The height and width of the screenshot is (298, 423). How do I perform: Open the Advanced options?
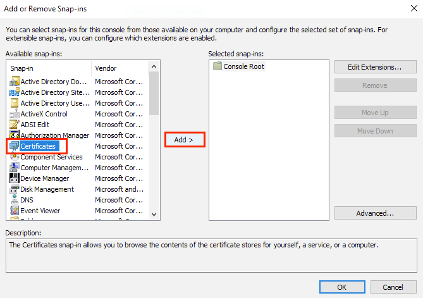376,213
